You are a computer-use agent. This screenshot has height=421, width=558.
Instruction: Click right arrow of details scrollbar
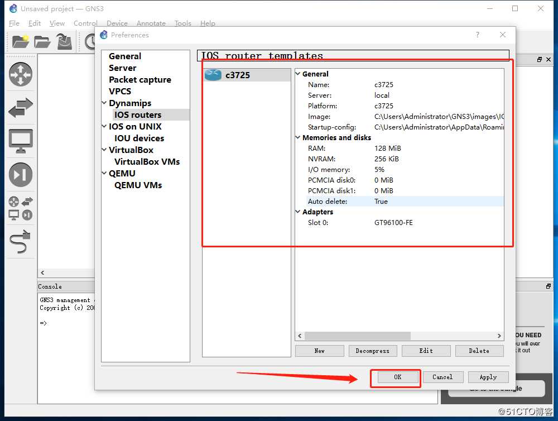click(x=499, y=336)
